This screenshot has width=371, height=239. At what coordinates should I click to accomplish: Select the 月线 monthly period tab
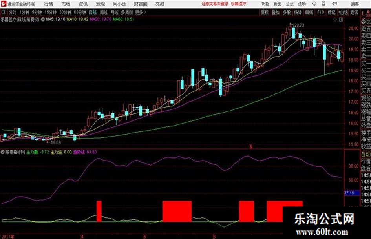point(115,12)
